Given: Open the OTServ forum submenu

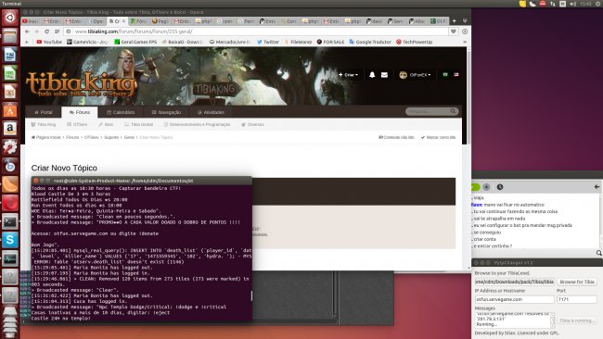Looking at the screenshot, I should click(77, 124).
